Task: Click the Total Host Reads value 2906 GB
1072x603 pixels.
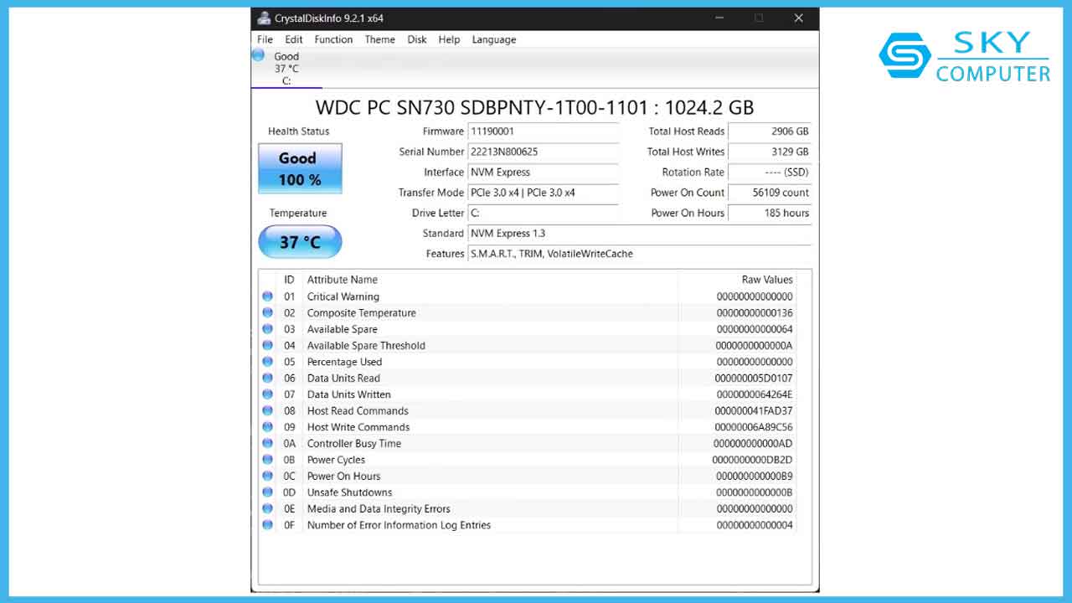Action: pos(769,131)
